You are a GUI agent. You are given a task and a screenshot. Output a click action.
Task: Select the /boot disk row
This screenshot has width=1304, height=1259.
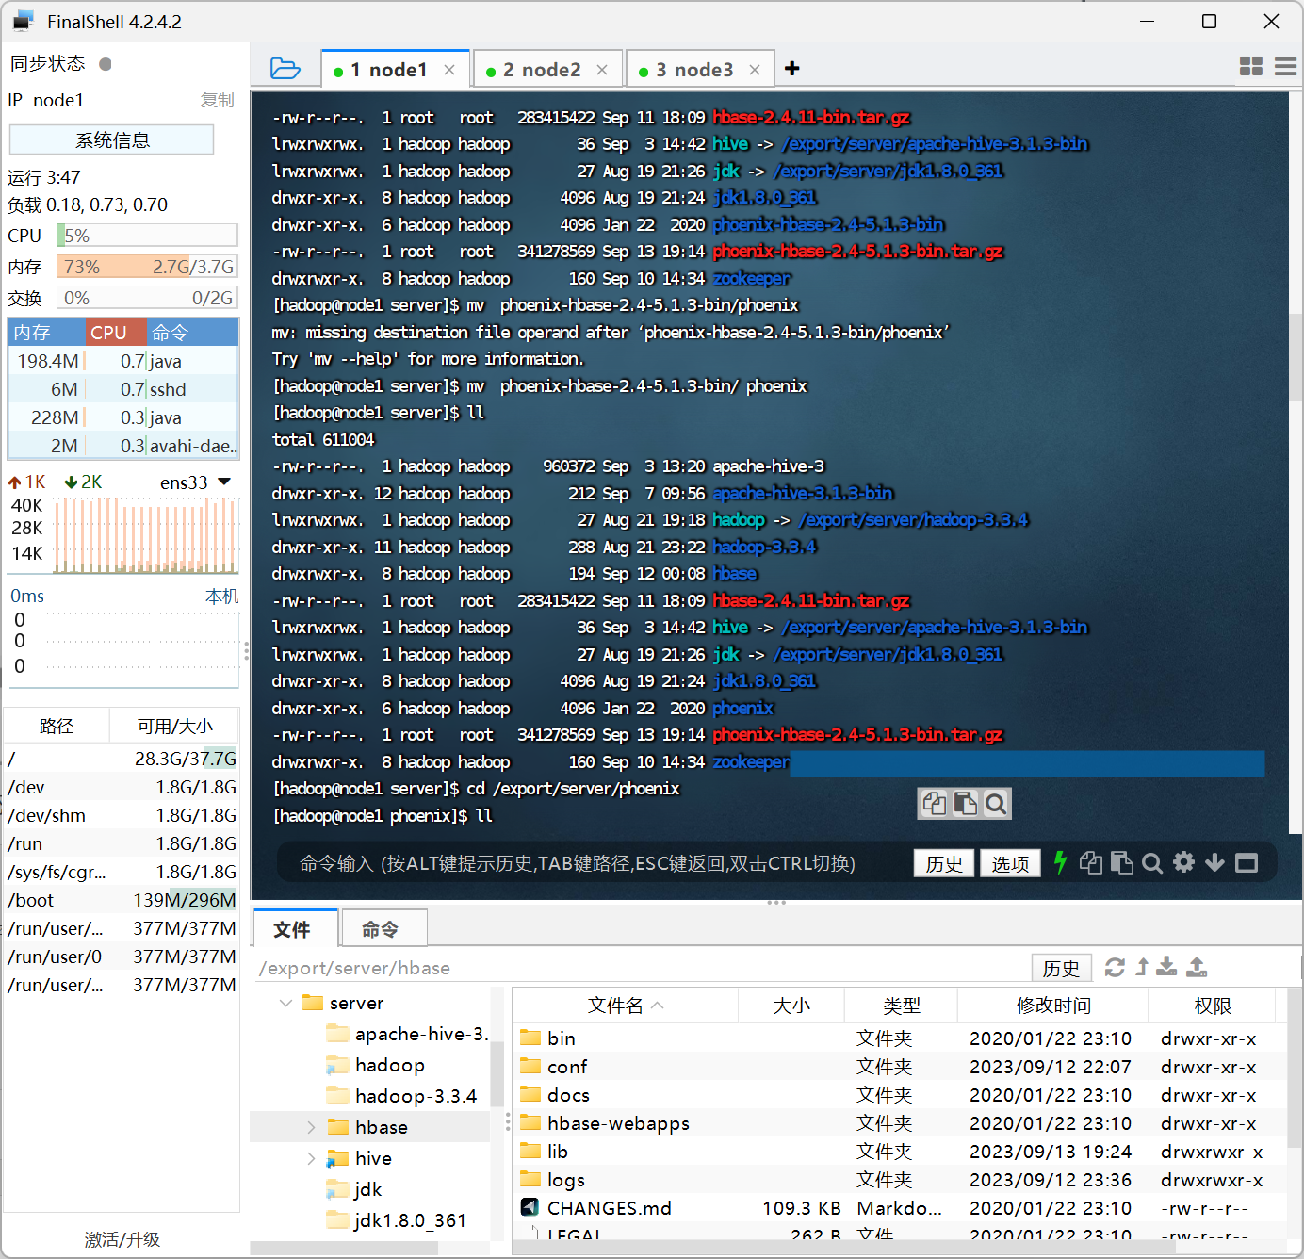(122, 900)
